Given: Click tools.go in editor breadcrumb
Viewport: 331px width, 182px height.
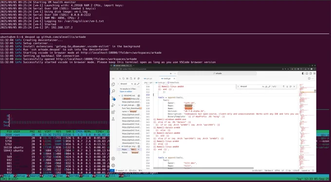Looking at the screenshot, I should [161, 83].
